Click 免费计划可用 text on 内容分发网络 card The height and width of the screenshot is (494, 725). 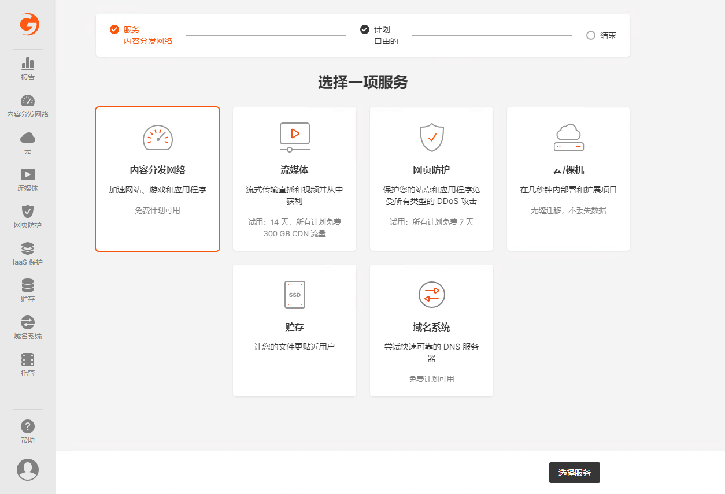point(158,211)
